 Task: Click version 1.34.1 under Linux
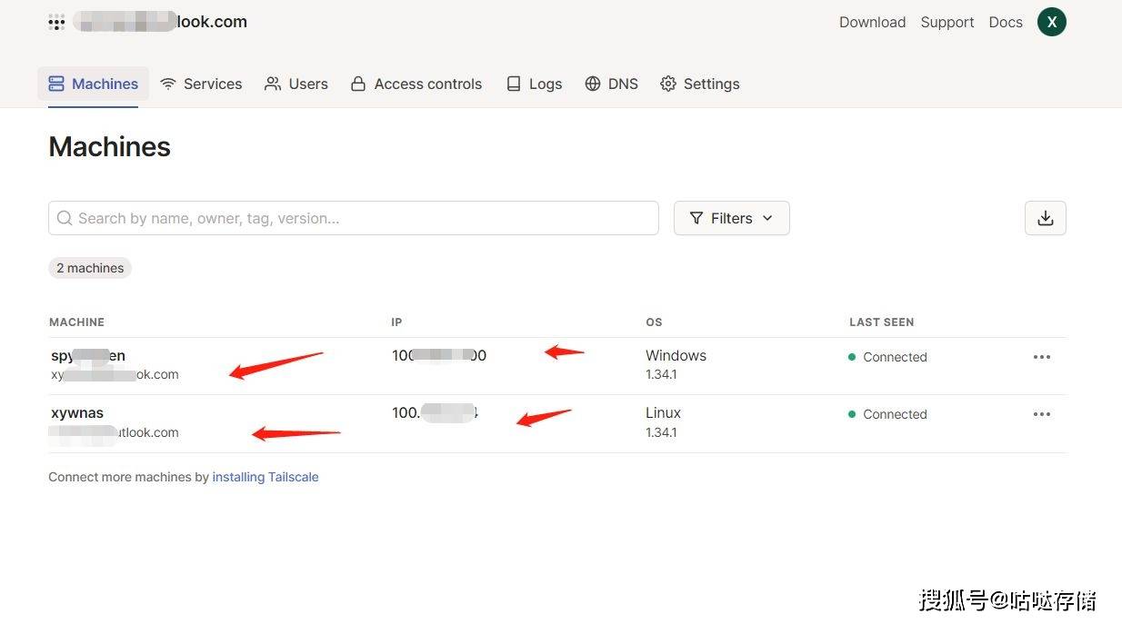pyautogui.click(x=661, y=432)
